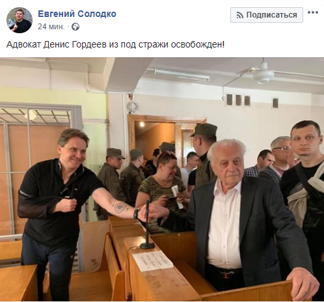Click the ceiling fan in the photo
The width and height of the screenshot is (324, 302).
coord(263,73)
